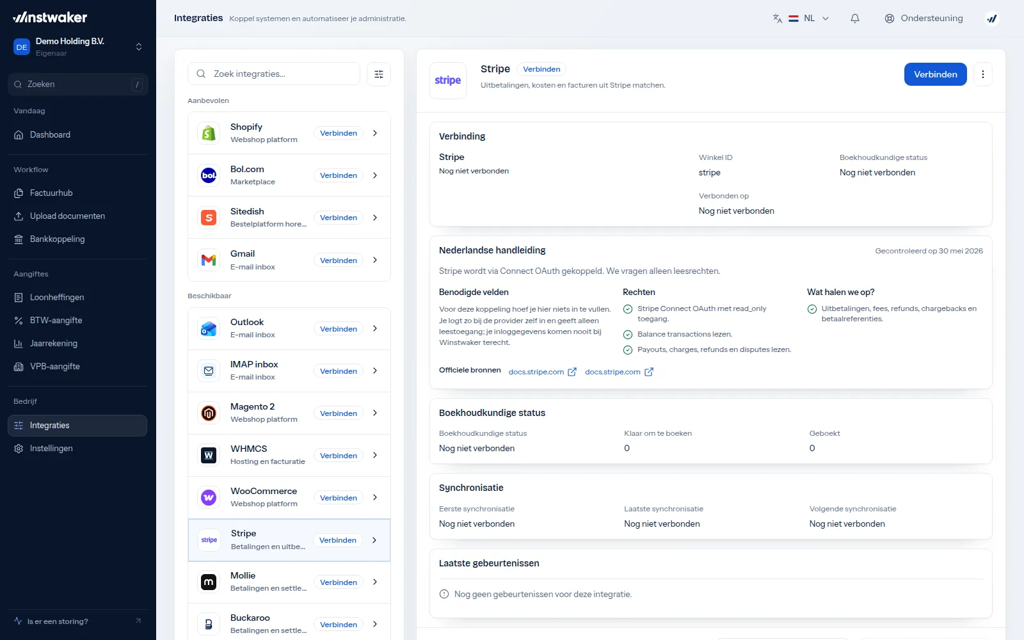Click Verbinden badge for Shopify
Viewport: 1024px width, 640px height.
[339, 133]
